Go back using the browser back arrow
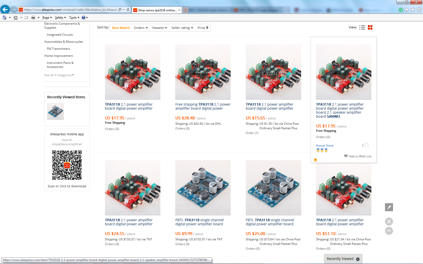The width and height of the screenshot is (423, 264). pyautogui.click(x=5, y=10)
